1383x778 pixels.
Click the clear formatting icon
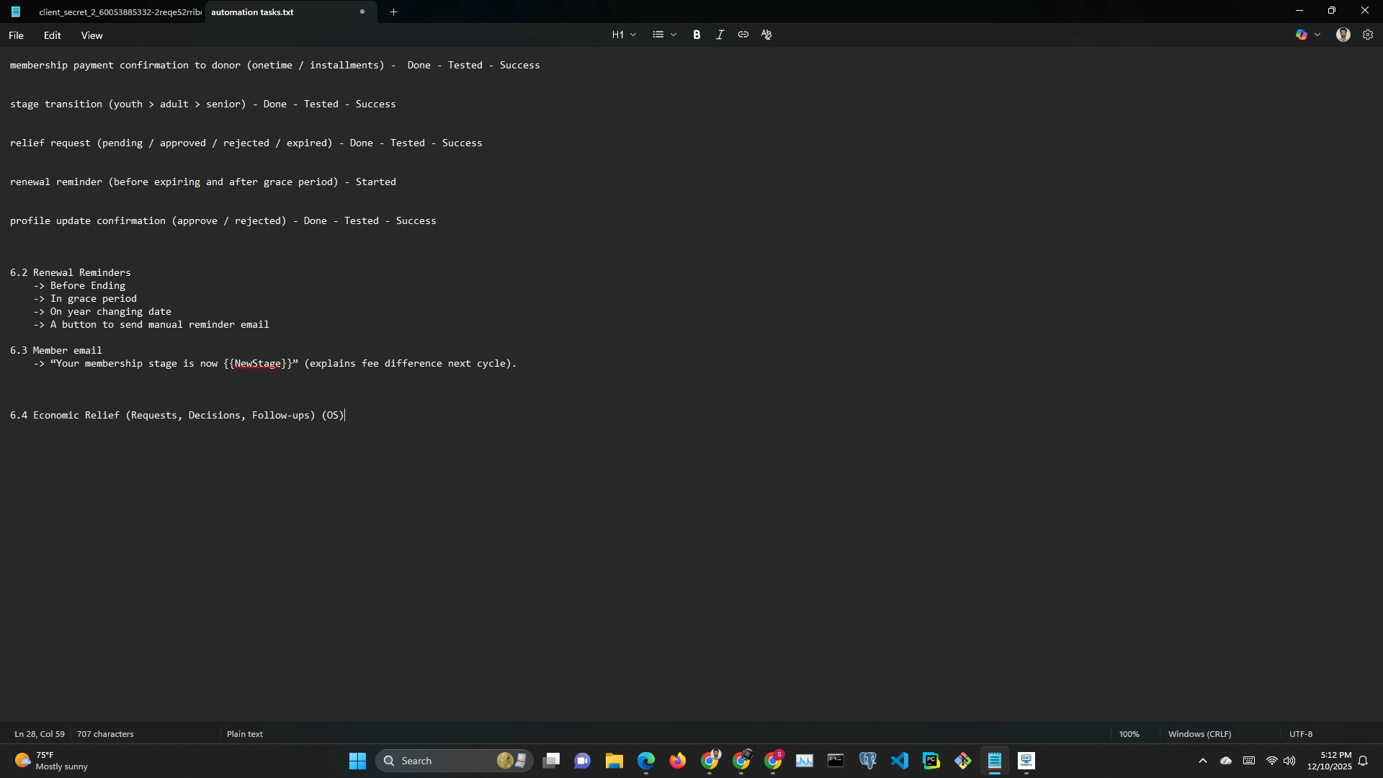pos(766,35)
